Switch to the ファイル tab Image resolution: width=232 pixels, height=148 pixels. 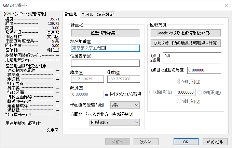(87, 15)
